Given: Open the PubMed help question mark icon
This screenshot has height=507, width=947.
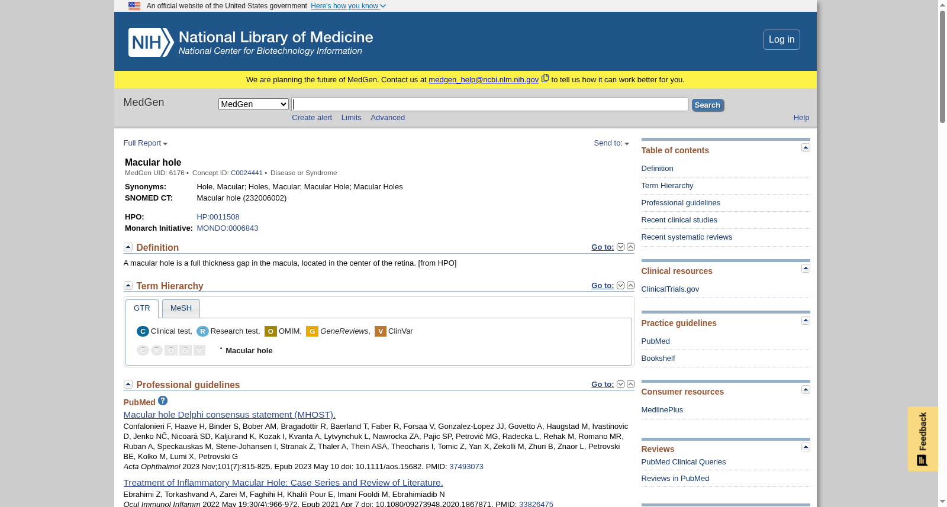Looking at the screenshot, I should [x=163, y=401].
